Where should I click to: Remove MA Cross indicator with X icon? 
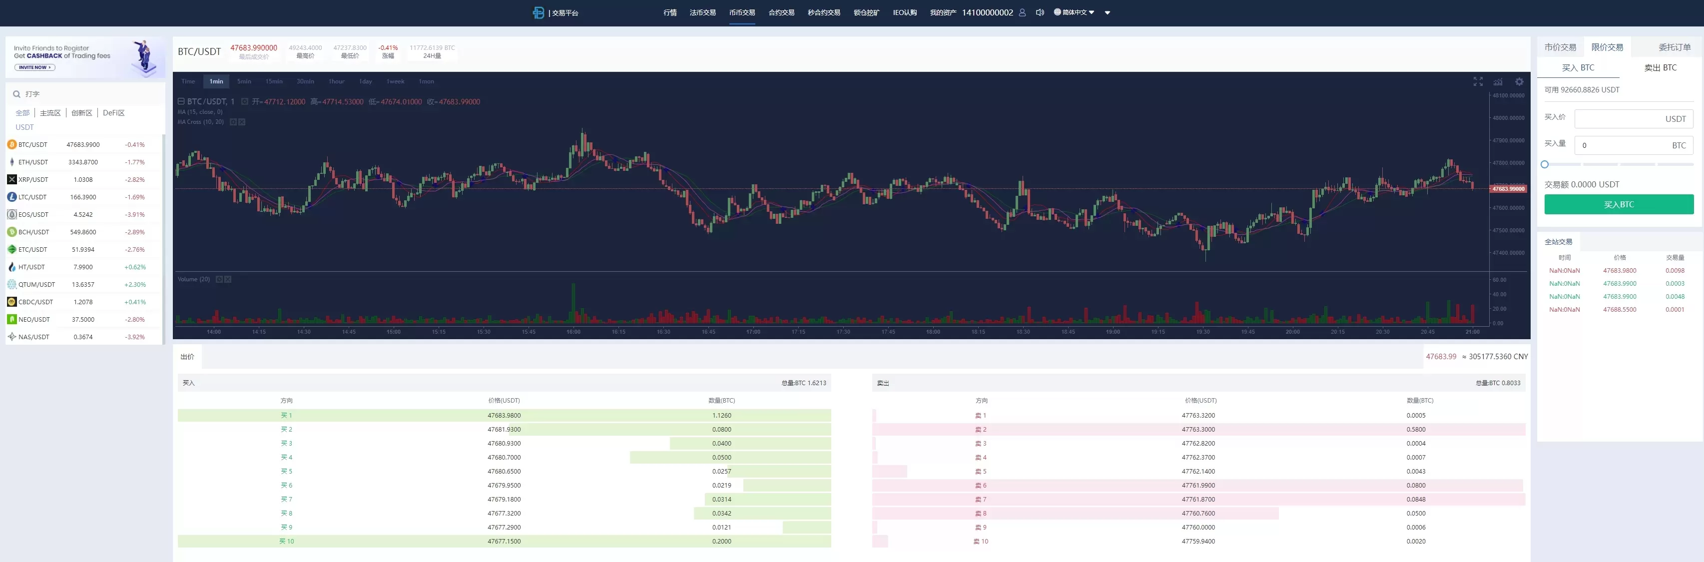(242, 122)
